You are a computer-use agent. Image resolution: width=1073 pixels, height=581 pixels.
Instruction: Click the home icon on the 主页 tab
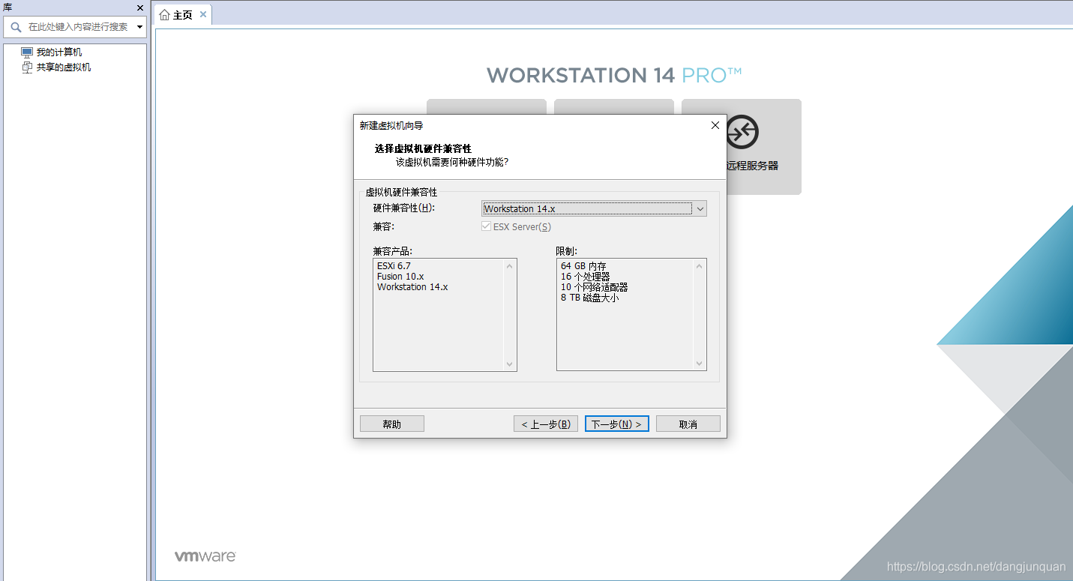(x=164, y=14)
